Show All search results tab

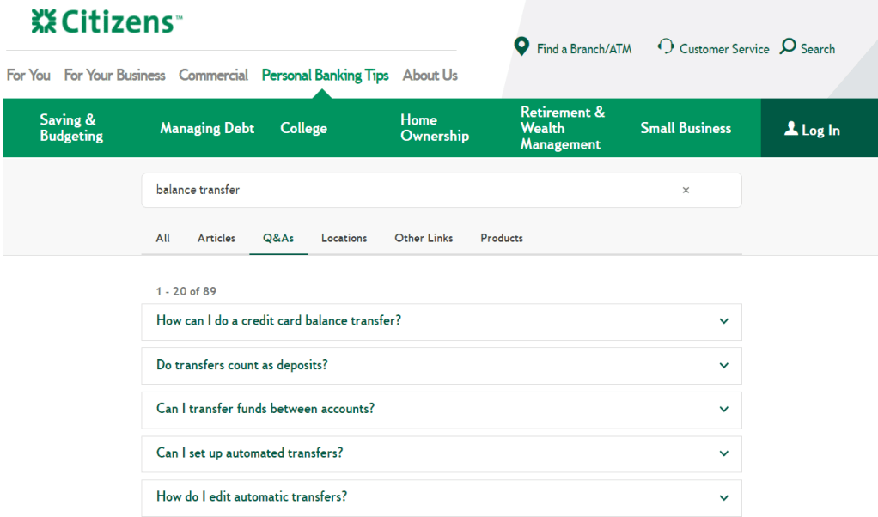coord(162,238)
